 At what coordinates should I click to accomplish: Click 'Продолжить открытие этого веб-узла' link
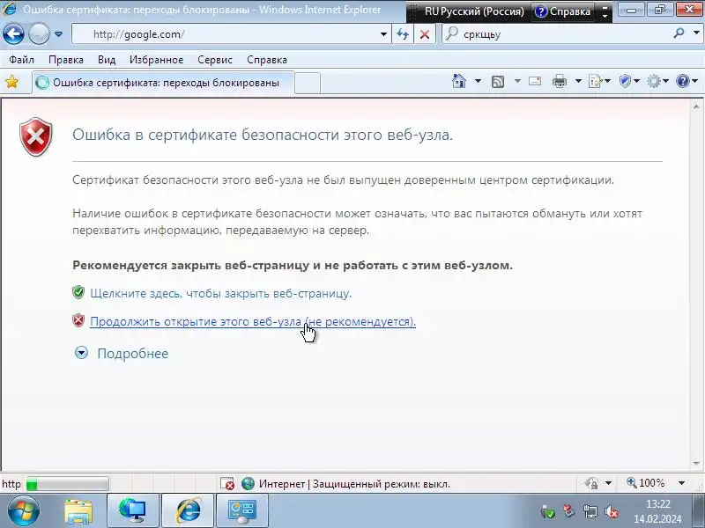(x=253, y=321)
